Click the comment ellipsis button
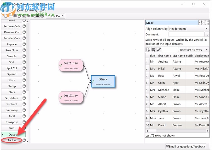 [x=207, y=35]
